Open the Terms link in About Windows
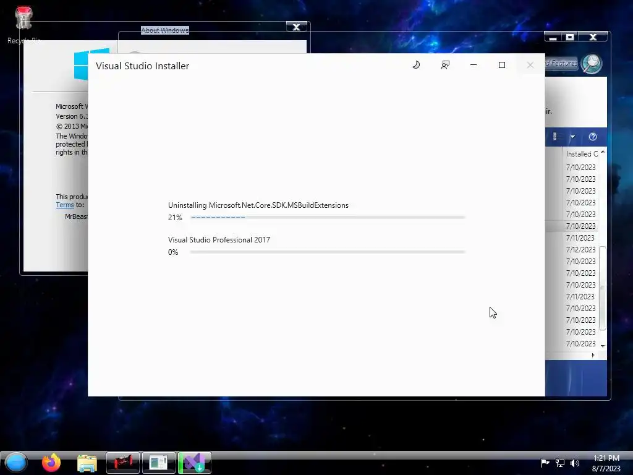 pyautogui.click(x=65, y=205)
